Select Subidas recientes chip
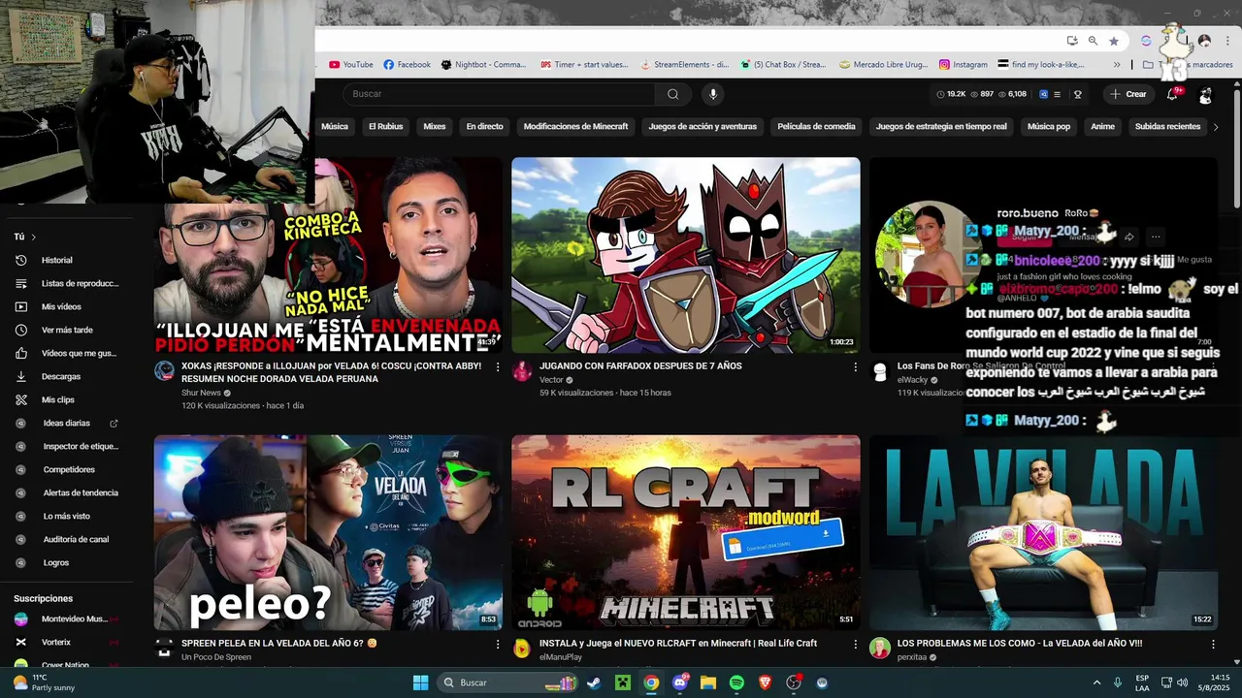 (1167, 126)
